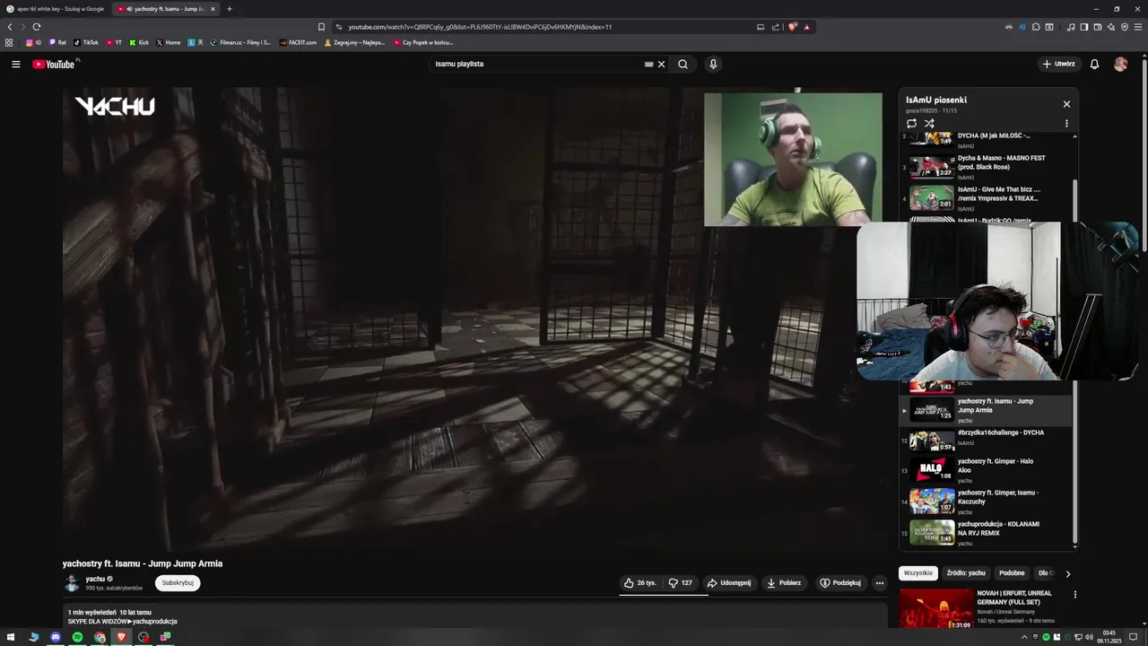Show more filter chips with right chevron
Screen dimensions: 1148x646
click(1067, 573)
